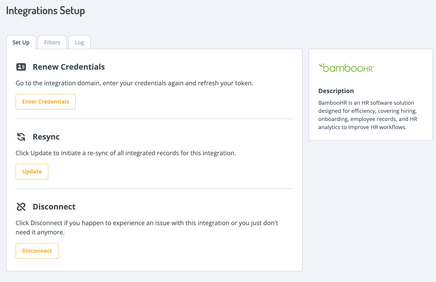Select the Resync section heading text
This screenshot has width=436, height=282.
46,137
